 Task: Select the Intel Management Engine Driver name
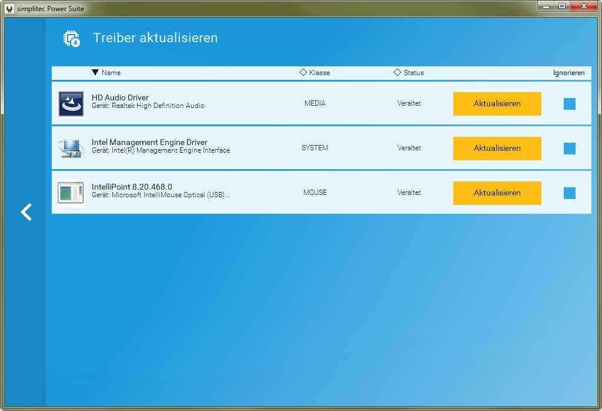pyautogui.click(x=149, y=142)
